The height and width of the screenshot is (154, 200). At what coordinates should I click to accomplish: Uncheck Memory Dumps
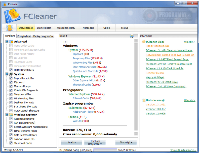tap(11, 86)
